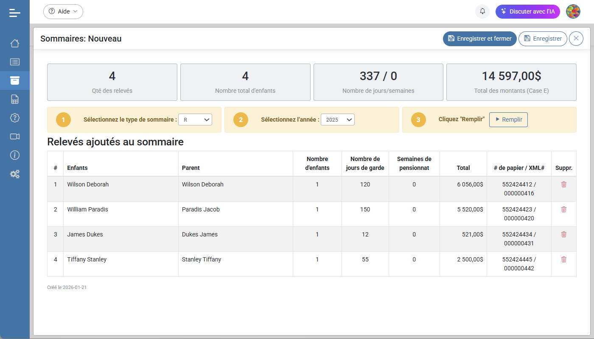The image size is (594, 339).
Task: Remove James Dukes using its delete icon
Action: point(564,234)
